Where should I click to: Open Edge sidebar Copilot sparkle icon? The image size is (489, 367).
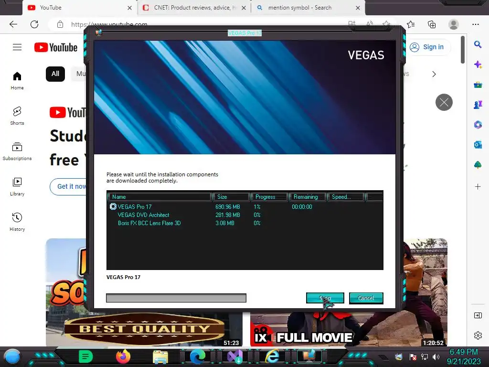tap(478, 65)
